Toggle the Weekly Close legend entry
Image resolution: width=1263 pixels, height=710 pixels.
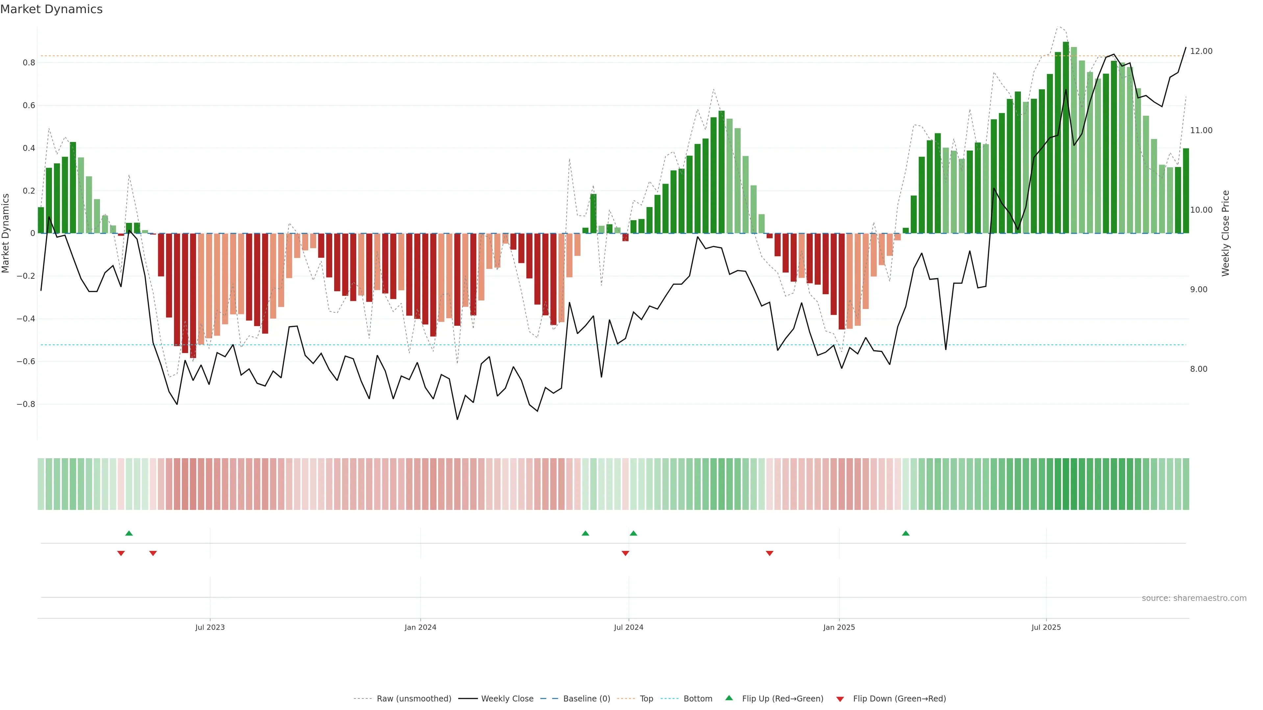click(x=507, y=699)
